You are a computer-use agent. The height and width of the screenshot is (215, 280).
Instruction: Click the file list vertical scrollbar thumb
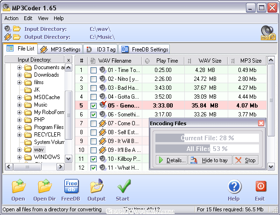coord(271,100)
